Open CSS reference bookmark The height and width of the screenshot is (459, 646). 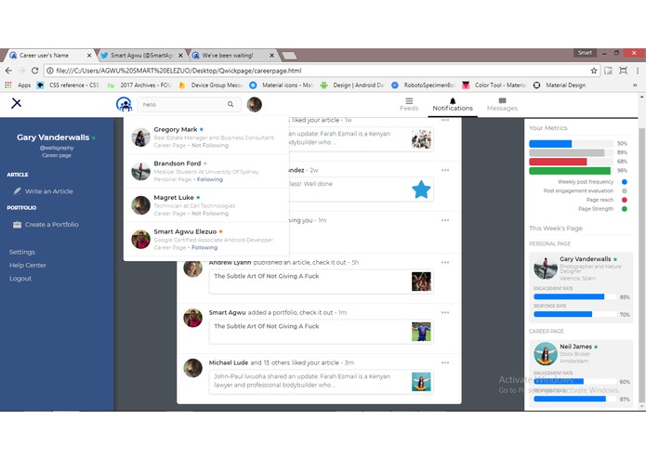point(69,85)
